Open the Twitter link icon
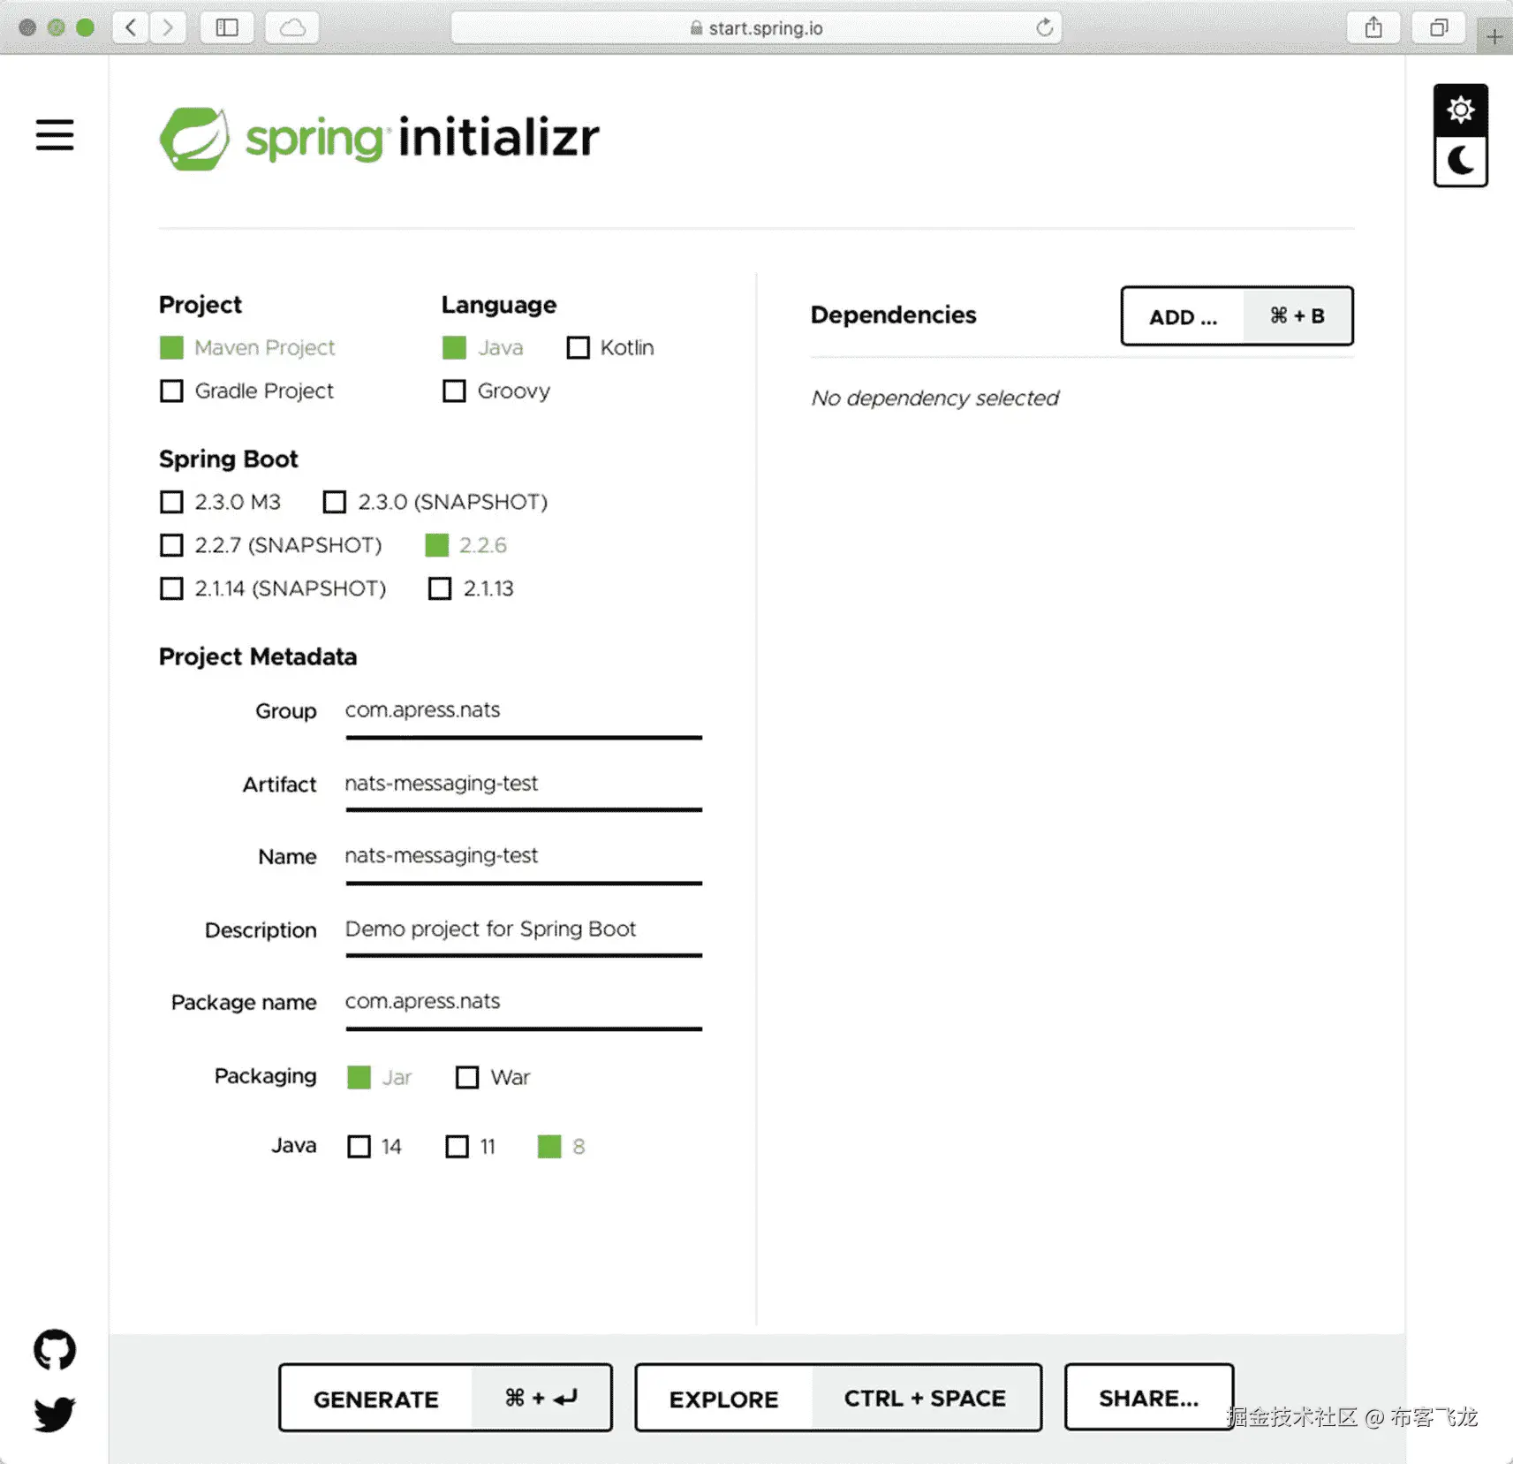Screen dimensions: 1513x1464 coord(55,1414)
